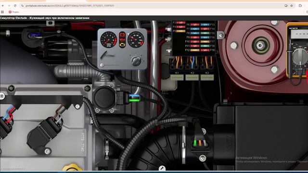Select fuse F16 in fuse box

(x=205, y=37)
